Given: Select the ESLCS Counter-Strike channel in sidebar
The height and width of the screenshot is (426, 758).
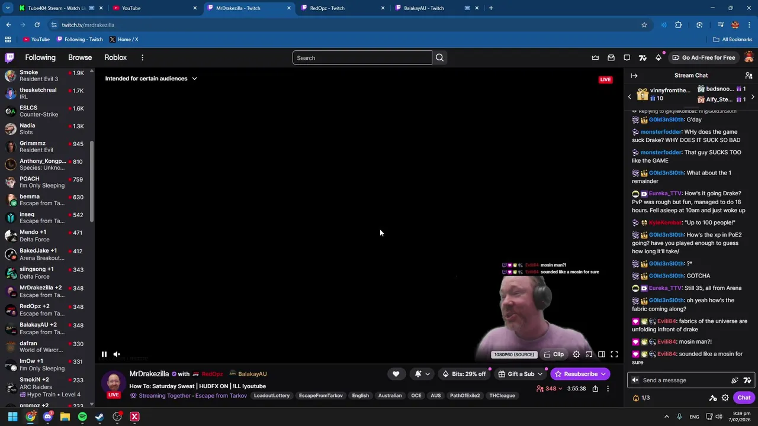Looking at the screenshot, I should pyautogui.click(x=46, y=111).
